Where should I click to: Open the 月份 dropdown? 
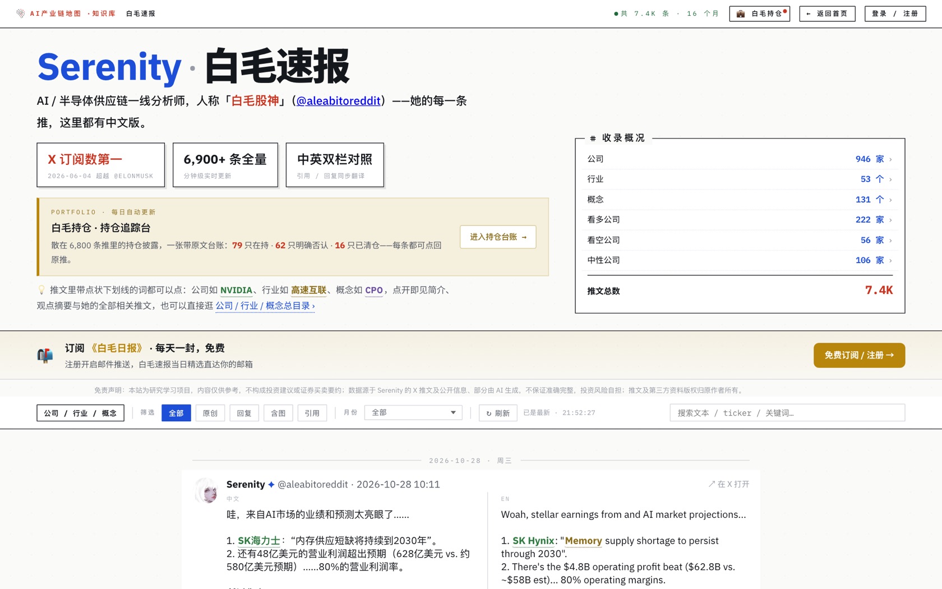click(x=413, y=413)
